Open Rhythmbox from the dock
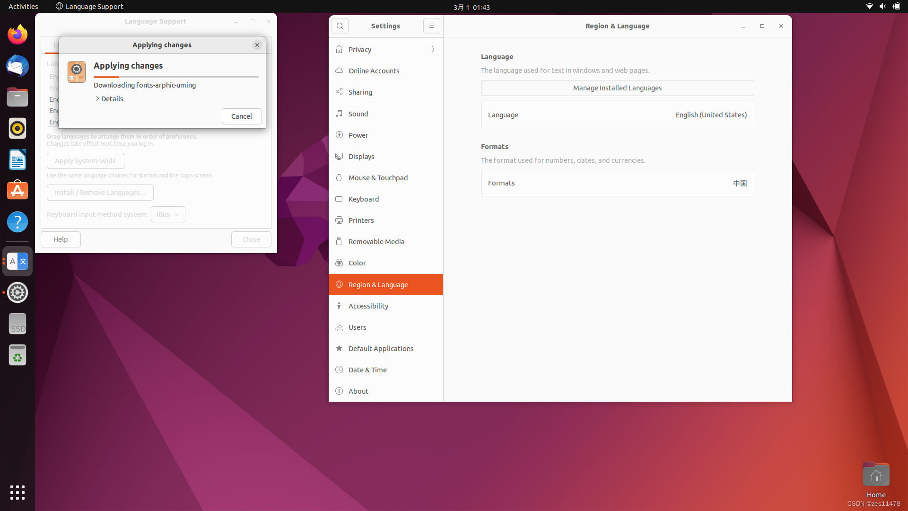Image resolution: width=908 pixels, height=511 pixels. click(17, 128)
